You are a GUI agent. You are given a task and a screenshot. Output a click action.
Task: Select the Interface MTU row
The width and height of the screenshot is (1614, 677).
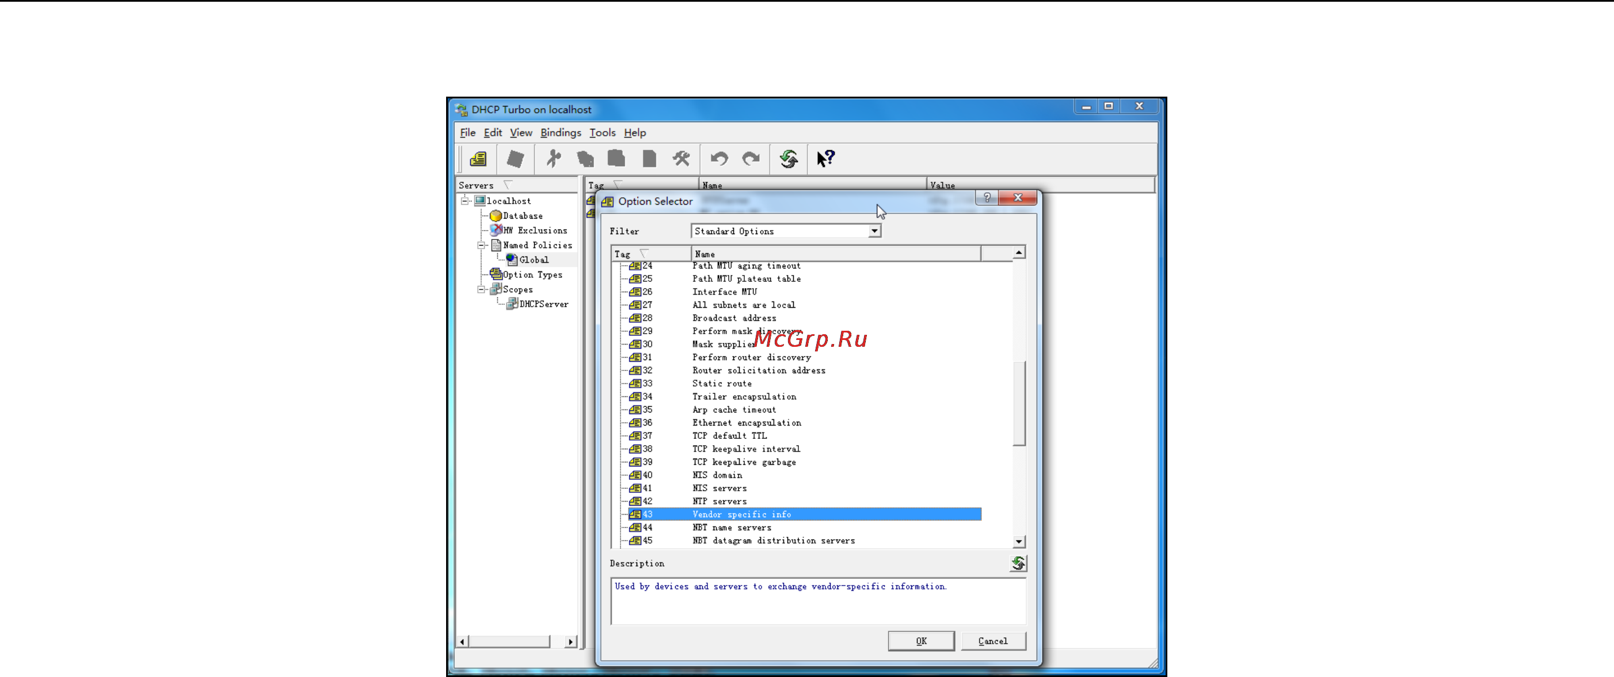(x=805, y=292)
